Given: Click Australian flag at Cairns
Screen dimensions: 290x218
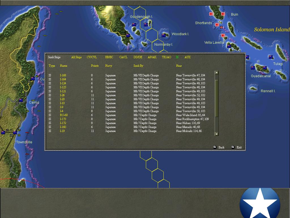Looking at the screenshot, I should click(21, 100).
